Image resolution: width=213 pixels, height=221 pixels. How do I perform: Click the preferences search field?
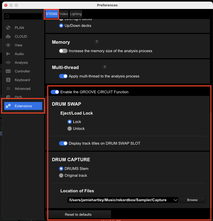click(24, 16)
